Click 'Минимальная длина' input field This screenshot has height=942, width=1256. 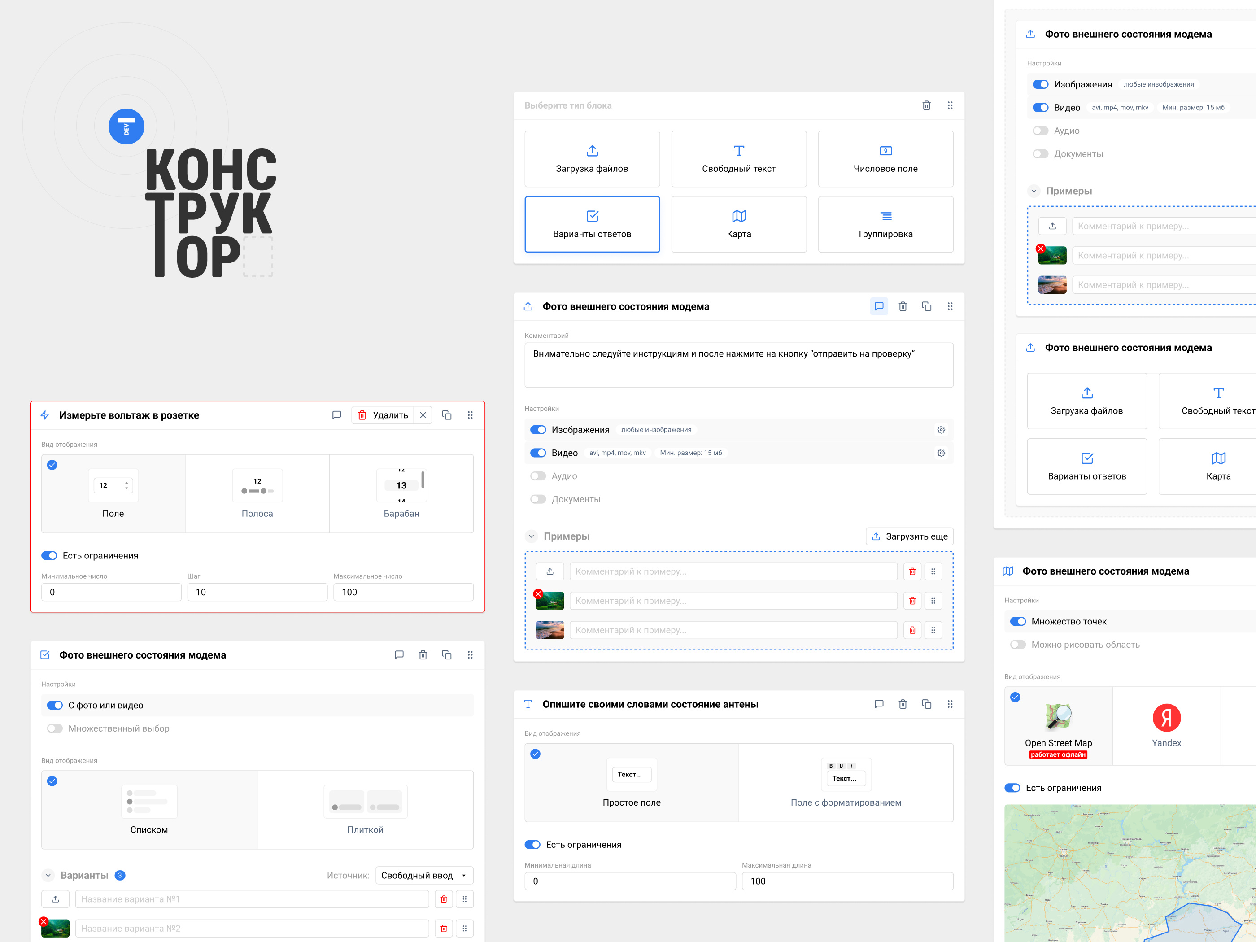coord(630,881)
